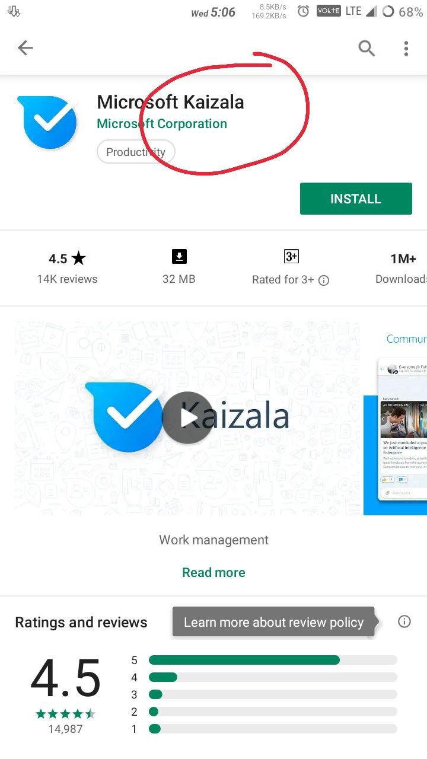
Task: Open the Ratings and reviews section header
Action: [81, 622]
